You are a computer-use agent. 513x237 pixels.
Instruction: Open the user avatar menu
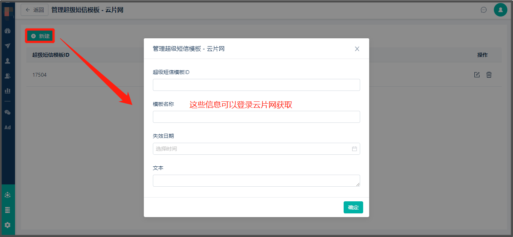(x=501, y=10)
